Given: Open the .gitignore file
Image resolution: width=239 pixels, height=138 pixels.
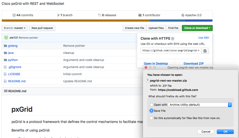Looking at the screenshot, I should click(15, 67).
